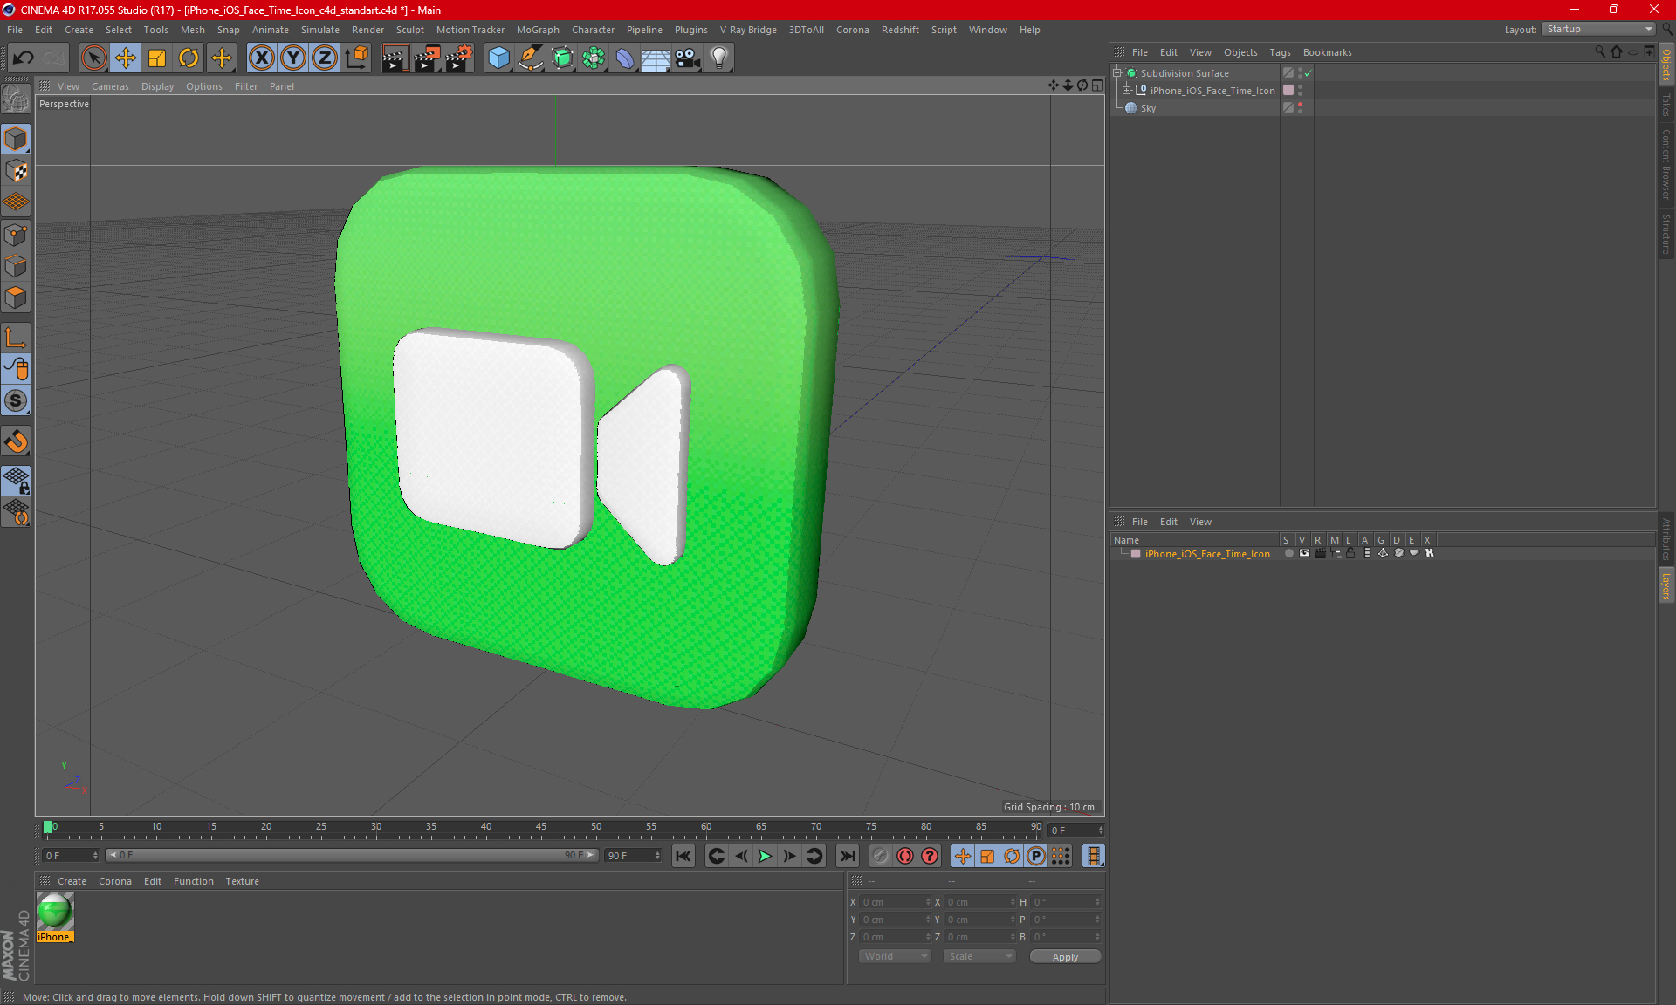Viewport: 1676px width, 1005px height.
Task: Go to end of animation
Action: 847,856
